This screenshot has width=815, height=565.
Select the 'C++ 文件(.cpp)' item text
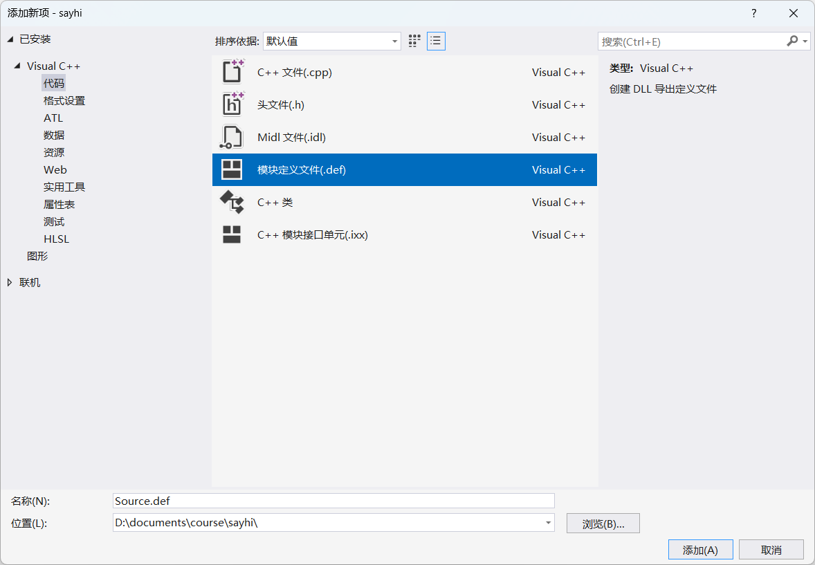coord(294,72)
